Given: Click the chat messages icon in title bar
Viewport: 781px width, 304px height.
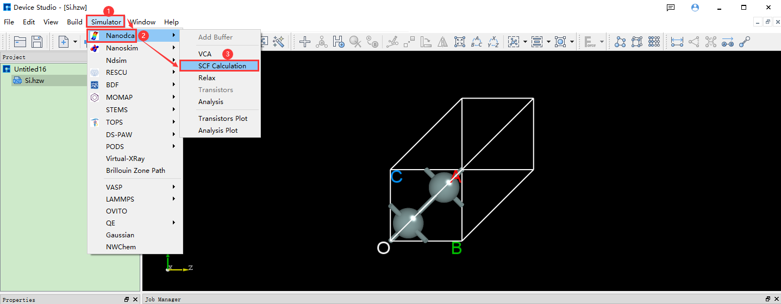Looking at the screenshot, I should tap(671, 8).
